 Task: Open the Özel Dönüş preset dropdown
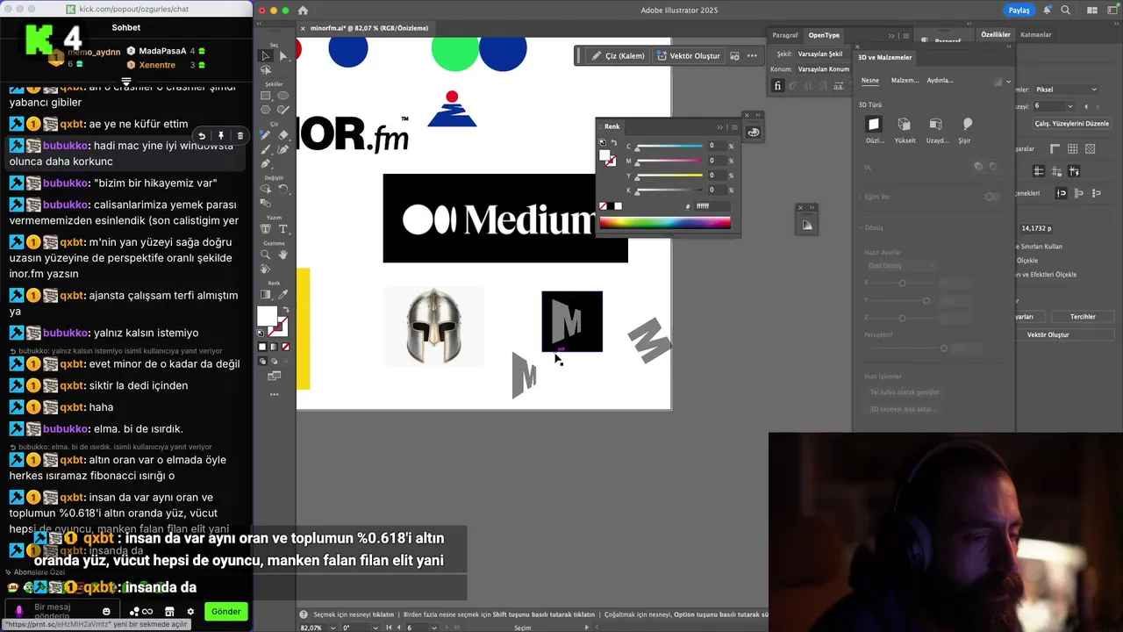(x=901, y=266)
